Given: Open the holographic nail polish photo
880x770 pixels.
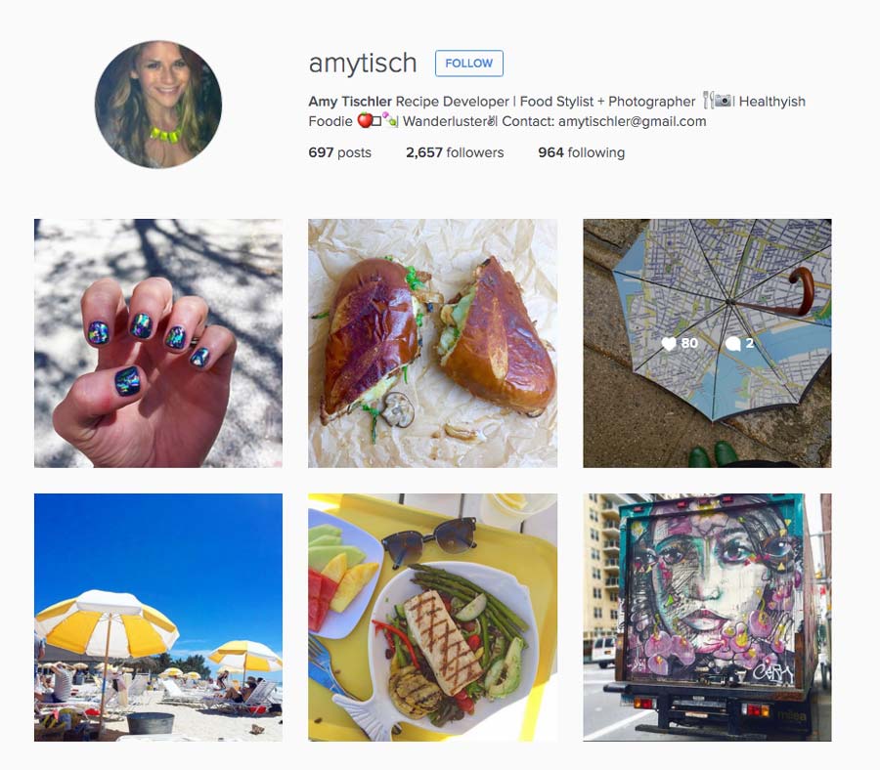Looking at the screenshot, I should [158, 343].
